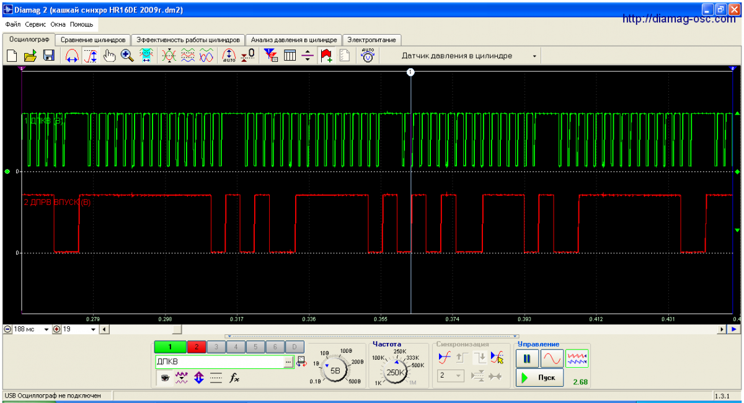This screenshot has width=744, height=403.
Task: Switch to the Сравнение цилиндров tab
Action: click(93, 40)
